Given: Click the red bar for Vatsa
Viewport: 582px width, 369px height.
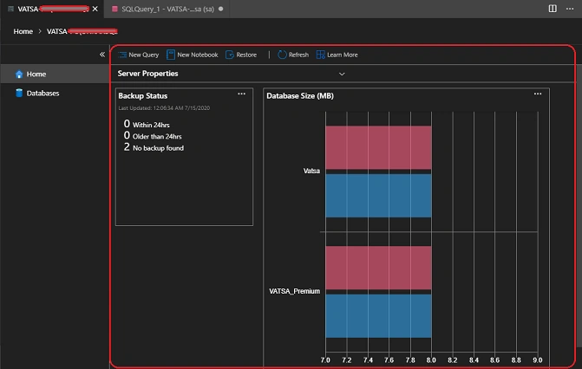Looking at the screenshot, I should pyautogui.click(x=378, y=147).
